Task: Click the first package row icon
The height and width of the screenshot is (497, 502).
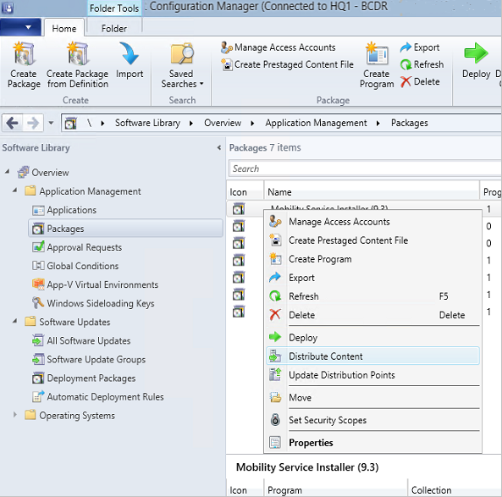Action: click(239, 209)
